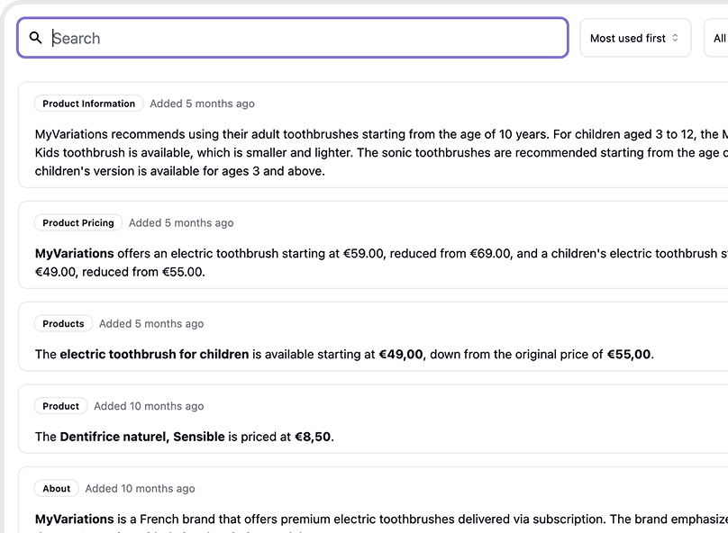Open the "Most used first" sort dropdown

[634, 38]
